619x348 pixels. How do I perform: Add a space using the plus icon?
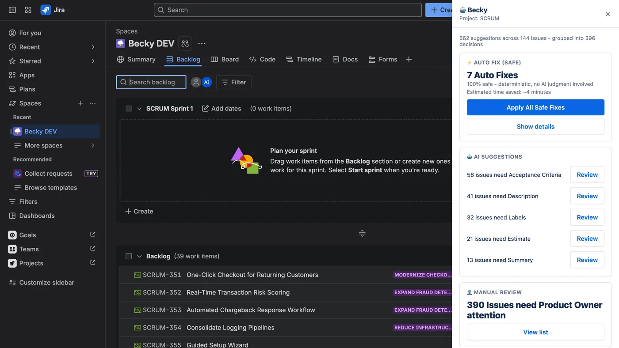[x=80, y=103]
